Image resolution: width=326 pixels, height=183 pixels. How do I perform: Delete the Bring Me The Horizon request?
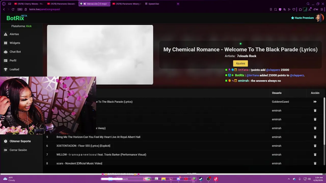tap(315, 137)
